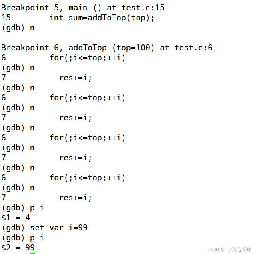Image resolution: width=257 pixels, height=254 pixels.
Task: Click the first "(gdb) p i" command
Action: [23, 208]
